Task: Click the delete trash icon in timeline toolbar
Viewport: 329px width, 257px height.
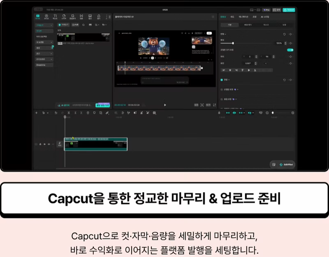Action: 88,113
